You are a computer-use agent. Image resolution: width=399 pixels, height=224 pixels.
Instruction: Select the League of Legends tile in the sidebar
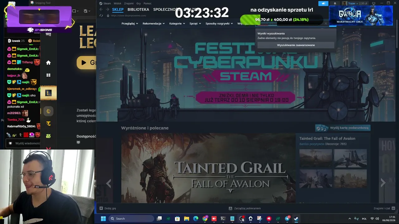point(48,93)
